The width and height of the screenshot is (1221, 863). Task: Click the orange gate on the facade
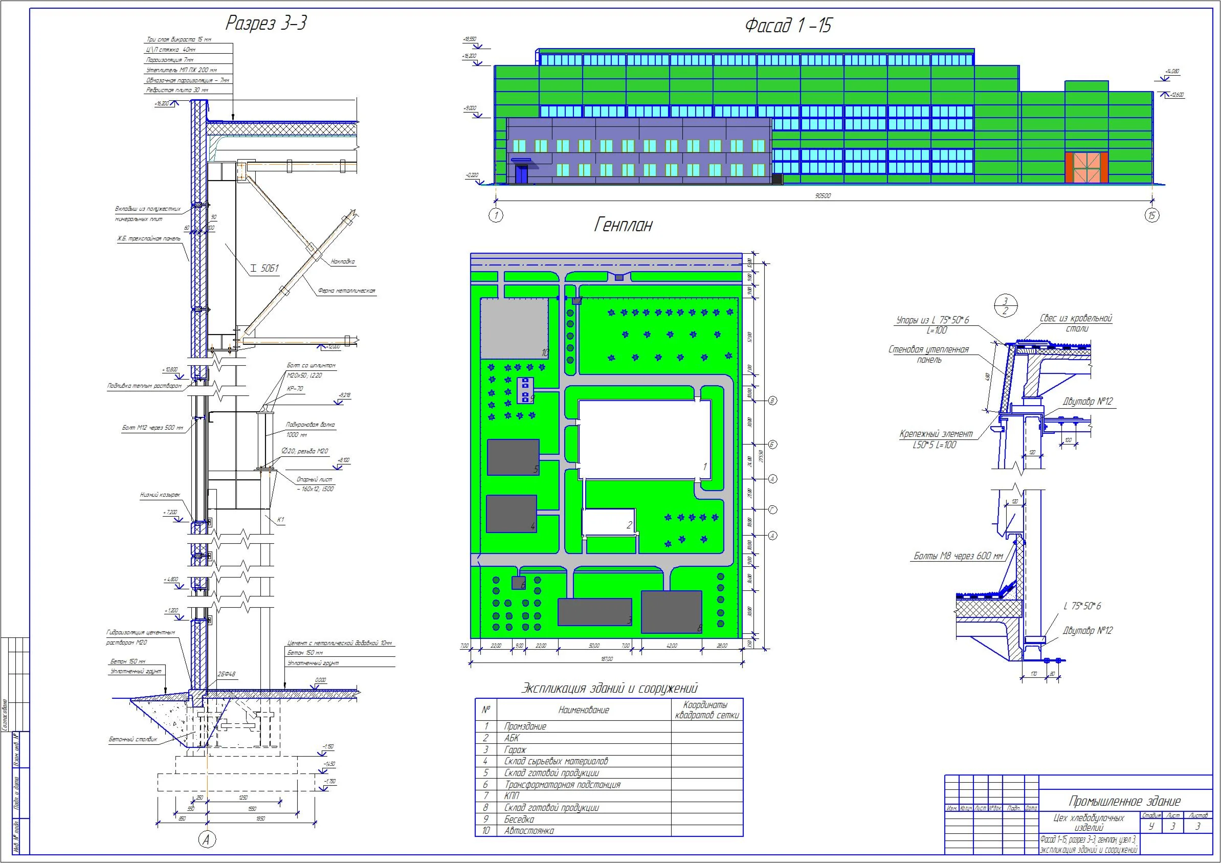click(1086, 167)
